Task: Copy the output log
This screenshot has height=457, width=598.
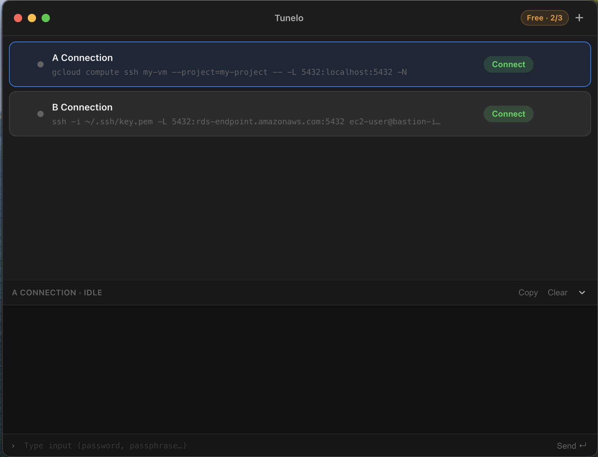Action: coord(528,293)
